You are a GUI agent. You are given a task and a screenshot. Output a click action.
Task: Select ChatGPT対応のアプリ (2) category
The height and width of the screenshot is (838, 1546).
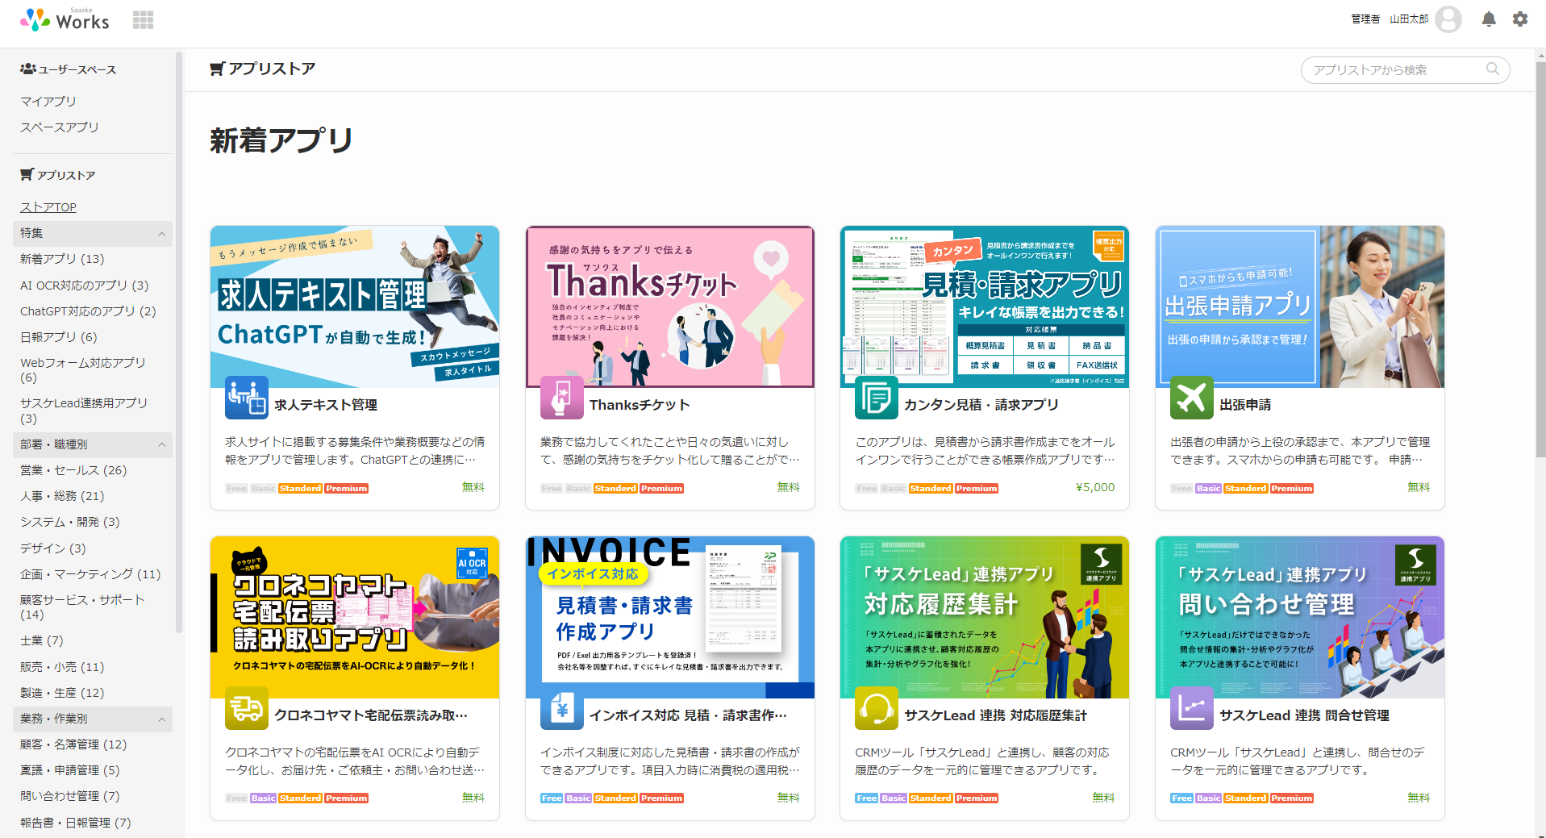tap(88, 311)
